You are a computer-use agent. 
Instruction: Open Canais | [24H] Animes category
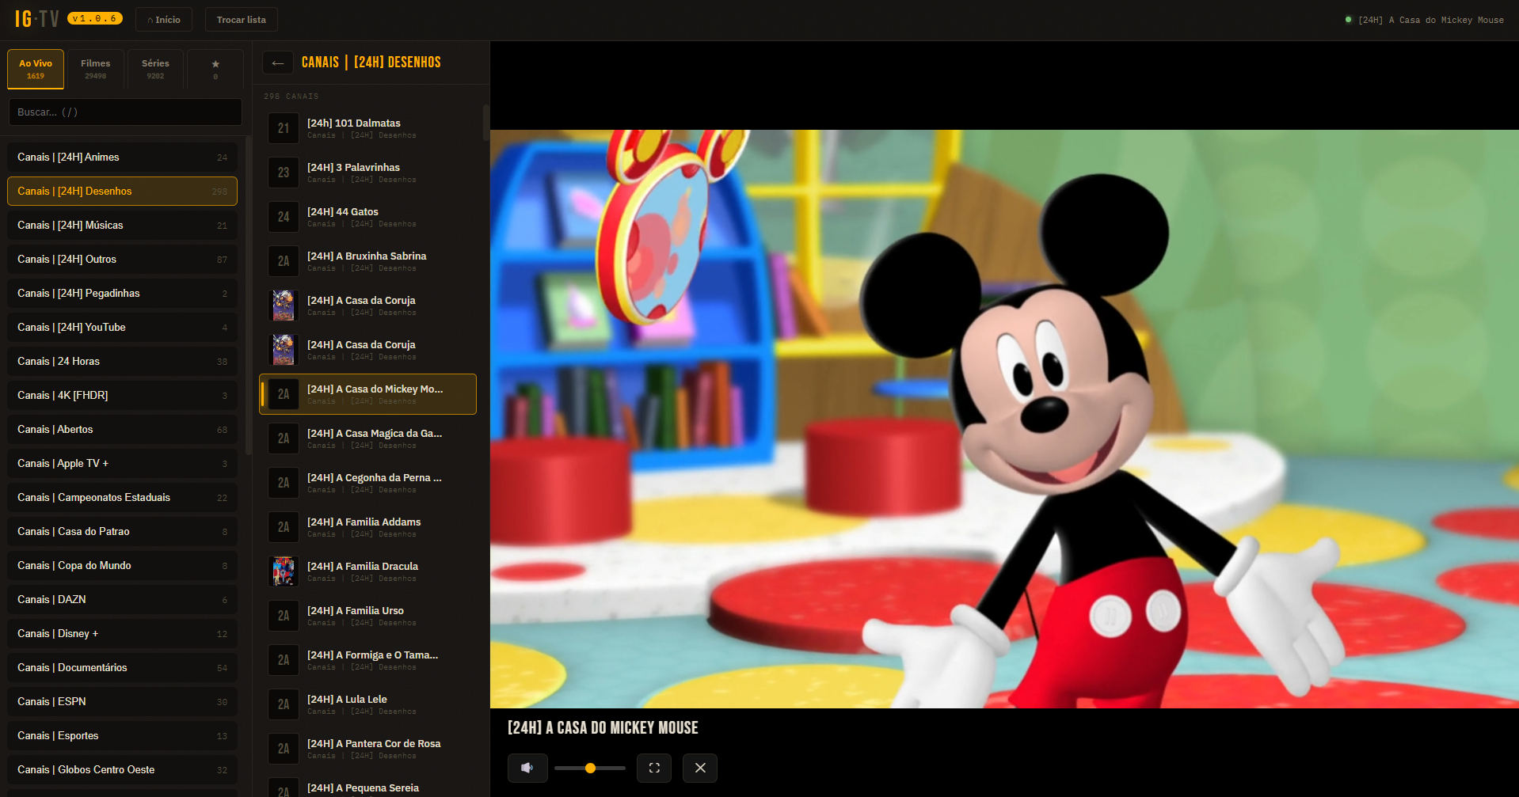[x=123, y=157]
